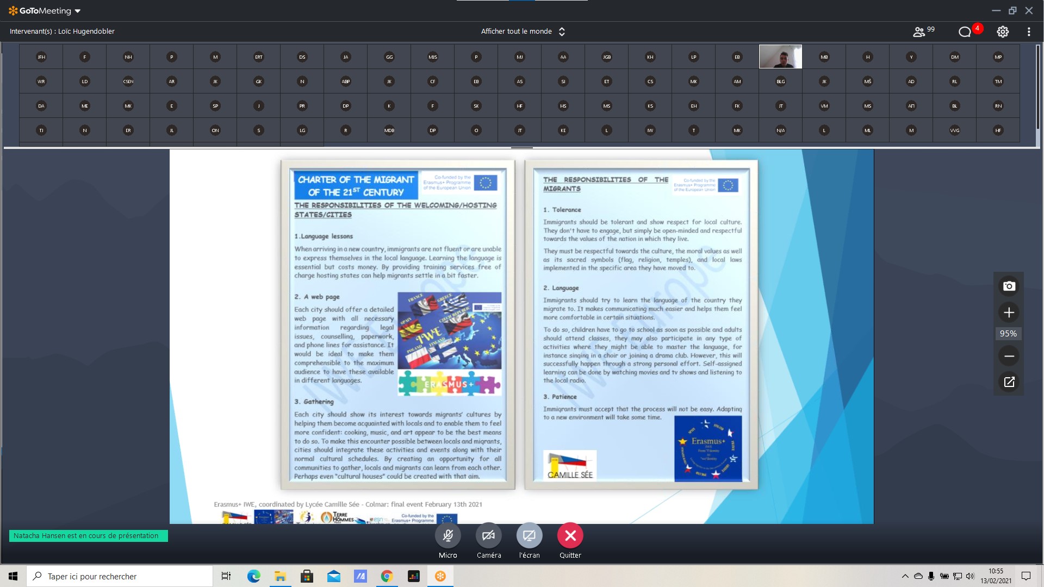Zoom out with the minus icon
1044x587 pixels.
coord(1009,356)
